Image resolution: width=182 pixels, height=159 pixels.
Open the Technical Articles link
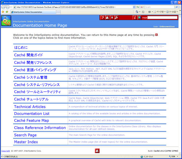point(30,107)
